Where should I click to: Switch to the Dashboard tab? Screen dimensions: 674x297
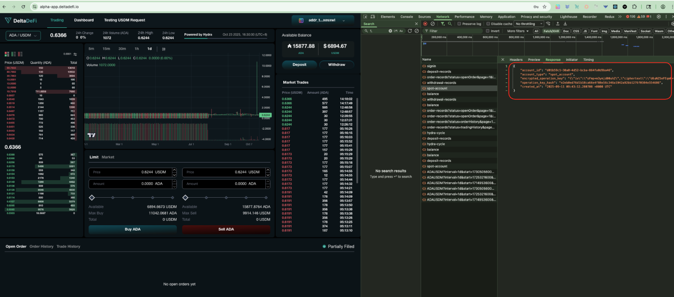click(84, 20)
